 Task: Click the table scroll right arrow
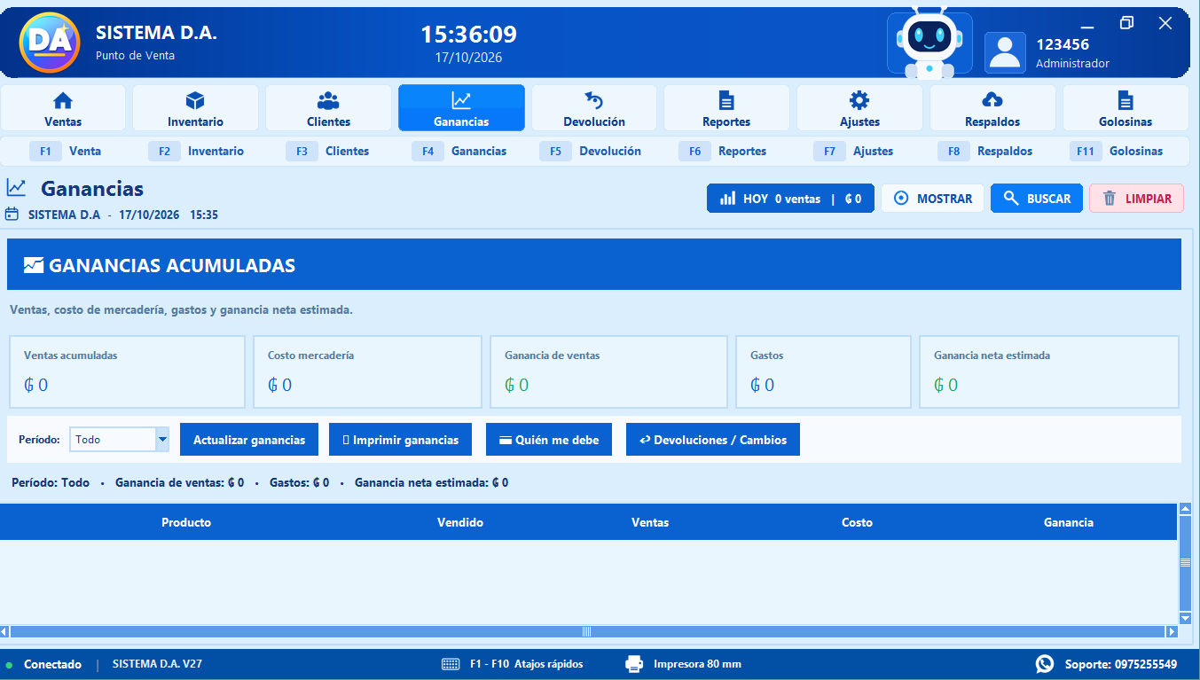pyautogui.click(x=1172, y=631)
